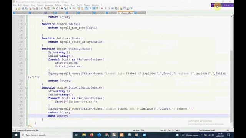Click the Run Macro Multiple Times icon
Screen dimensions: 246x138
click(113, 8)
